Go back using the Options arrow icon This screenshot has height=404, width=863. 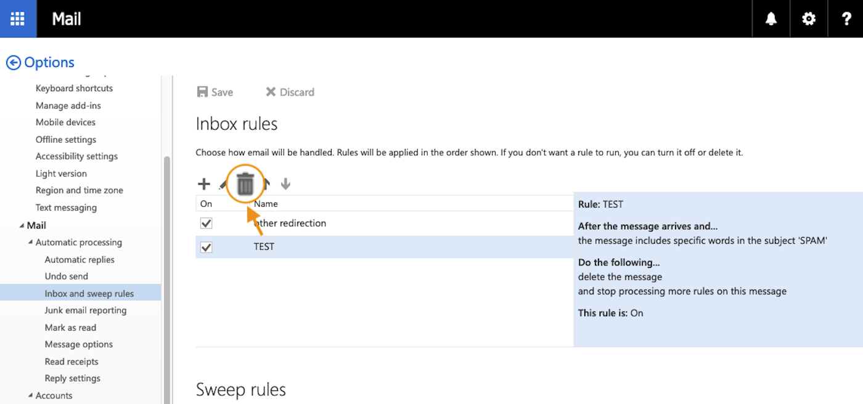(x=13, y=62)
